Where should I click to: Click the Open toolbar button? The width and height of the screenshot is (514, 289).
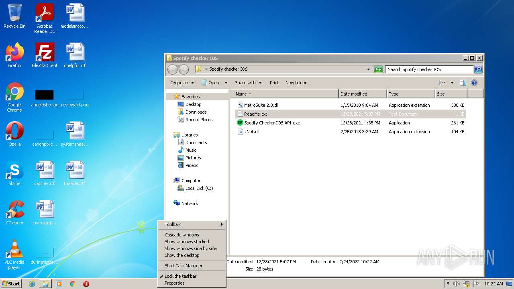[x=210, y=83]
